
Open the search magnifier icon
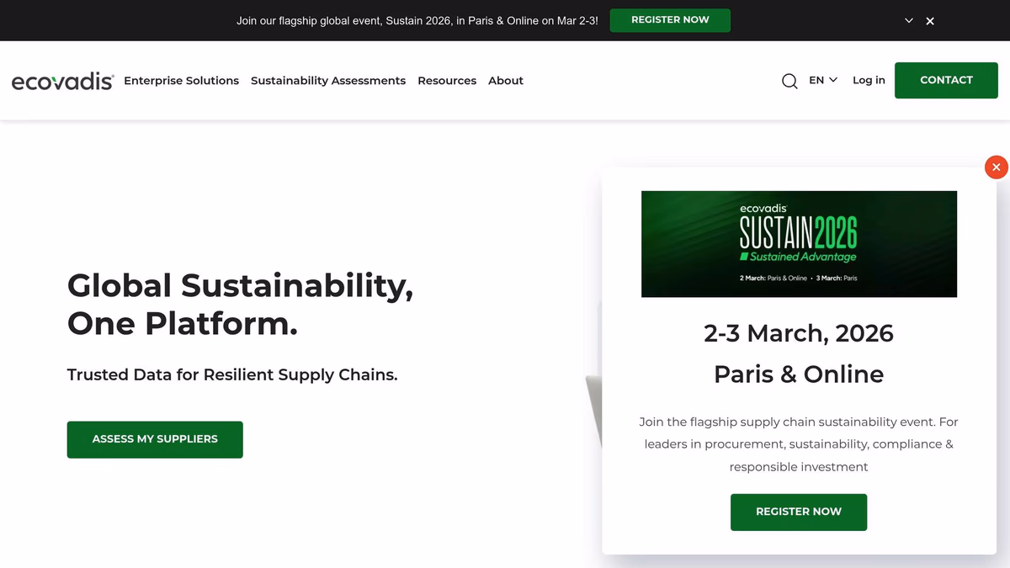pyautogui.click(x=789, y=81)
